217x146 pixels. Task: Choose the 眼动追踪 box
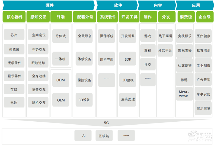[x=38, y=63]
